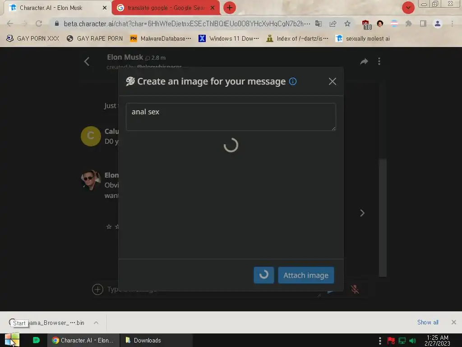Open the Chrome three-dot menu
Viewport: 462px width, 347px height.
(452, 23)
